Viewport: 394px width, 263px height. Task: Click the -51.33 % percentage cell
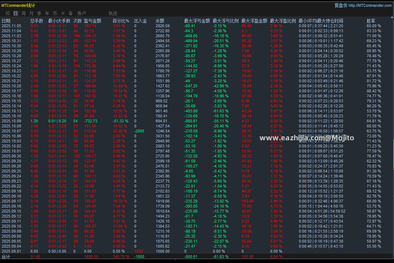coord(120,121)
